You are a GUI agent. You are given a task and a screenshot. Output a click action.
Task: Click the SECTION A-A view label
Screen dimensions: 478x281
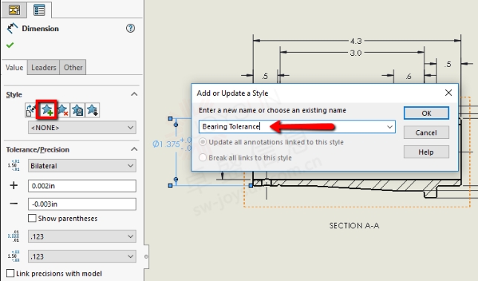(x=354, y=226)
